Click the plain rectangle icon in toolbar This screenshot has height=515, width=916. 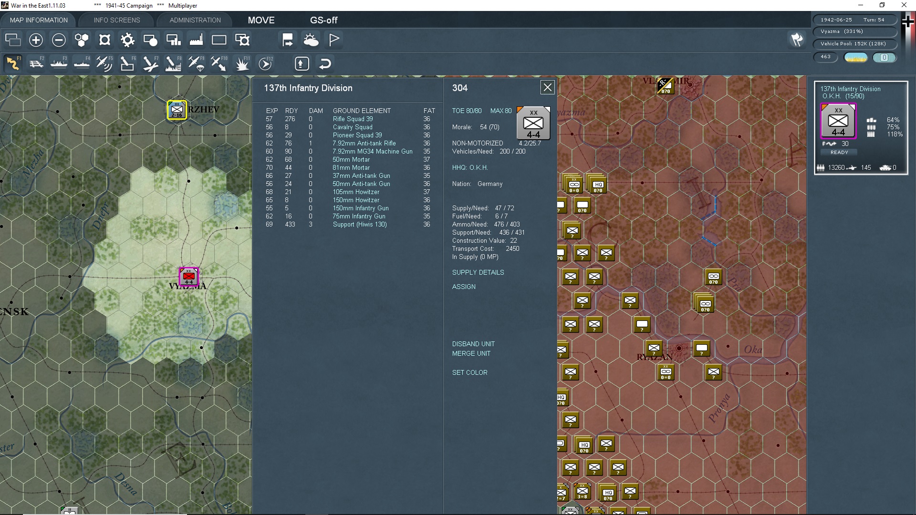click(x=219, y=40)
